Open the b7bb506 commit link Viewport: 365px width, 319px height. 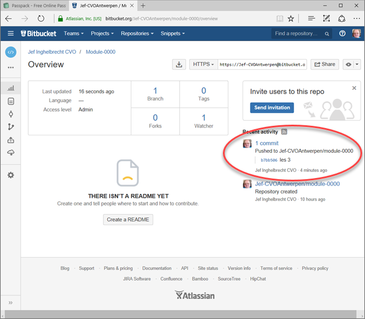click(x=268, y=160)
